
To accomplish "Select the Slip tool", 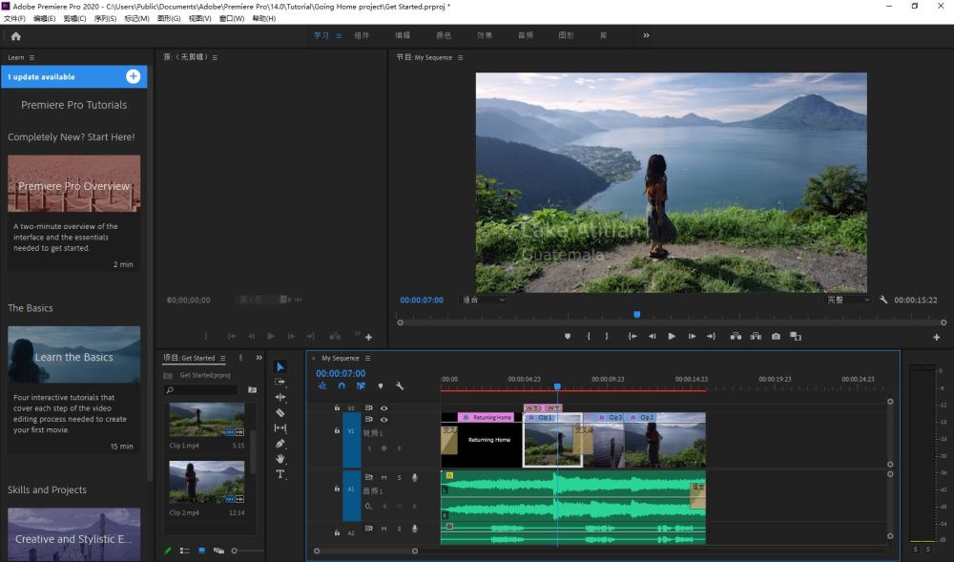I will pyautogui.click(x=280, y=428).
